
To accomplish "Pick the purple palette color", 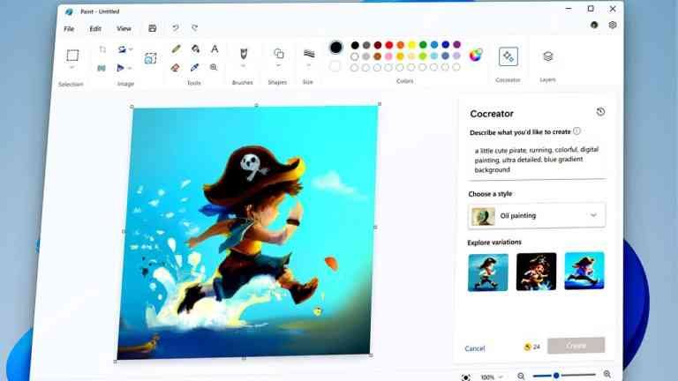I will point(456,44).
